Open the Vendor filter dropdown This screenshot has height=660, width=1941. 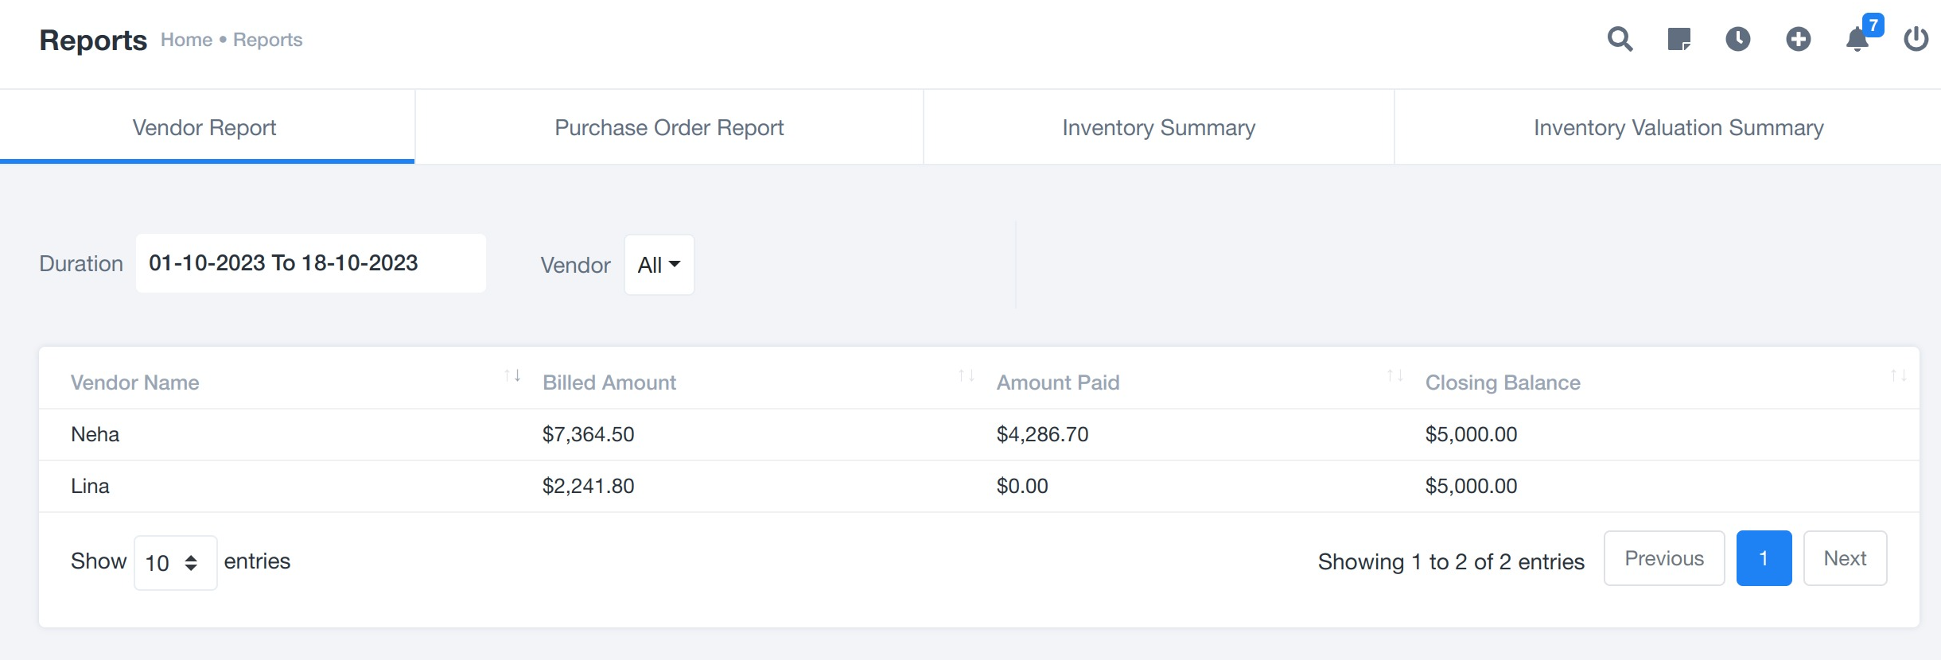[x=659, y=265]
